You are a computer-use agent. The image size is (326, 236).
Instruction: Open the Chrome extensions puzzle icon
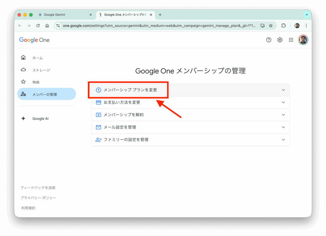283,26
